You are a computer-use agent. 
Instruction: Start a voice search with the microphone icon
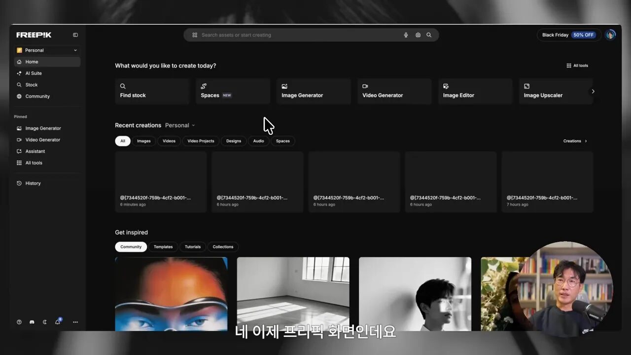[406, 35]
